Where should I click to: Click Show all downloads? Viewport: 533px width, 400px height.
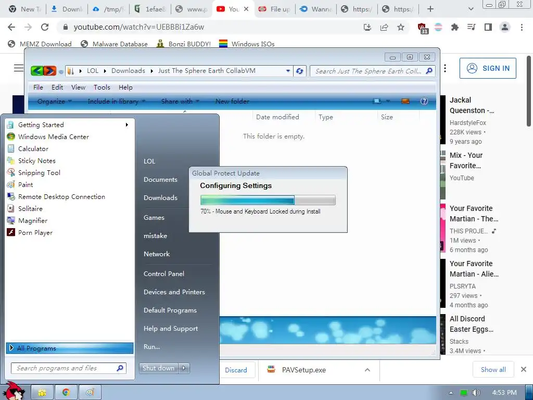pyautogui.click(x=493, y=370)
